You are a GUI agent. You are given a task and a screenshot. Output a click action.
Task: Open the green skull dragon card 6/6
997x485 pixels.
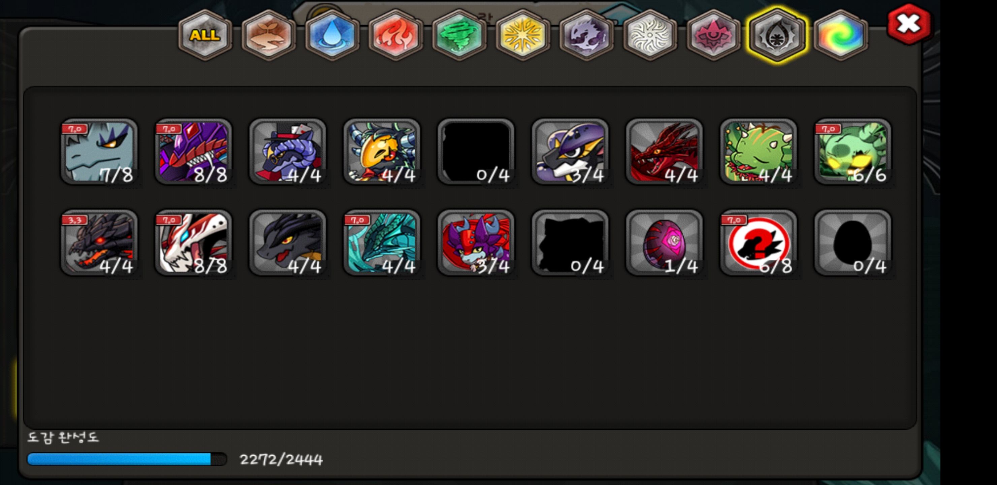(x=853, y=151)
